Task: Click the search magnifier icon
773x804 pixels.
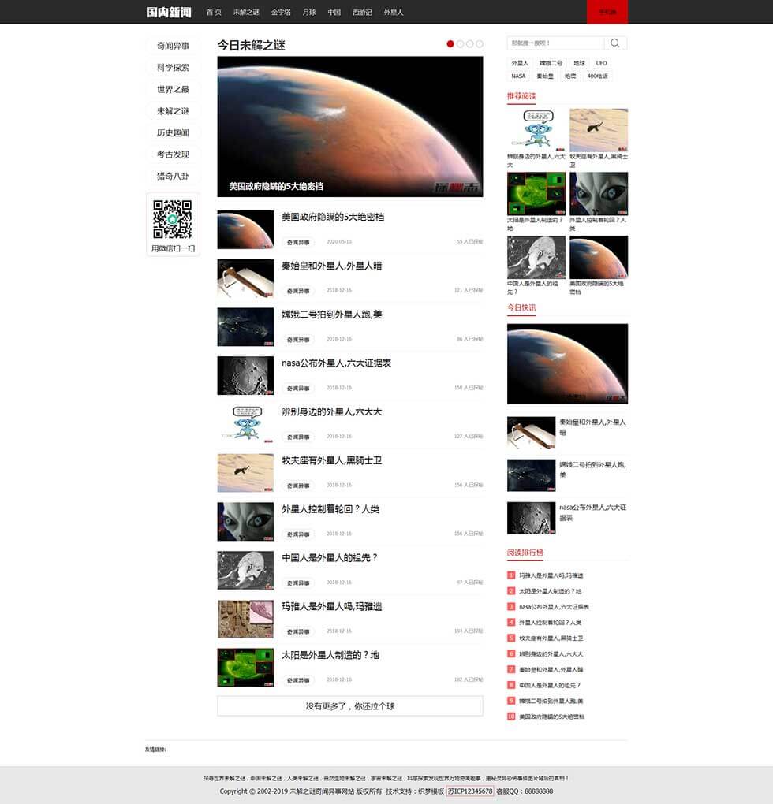Action: pos(615,43)
